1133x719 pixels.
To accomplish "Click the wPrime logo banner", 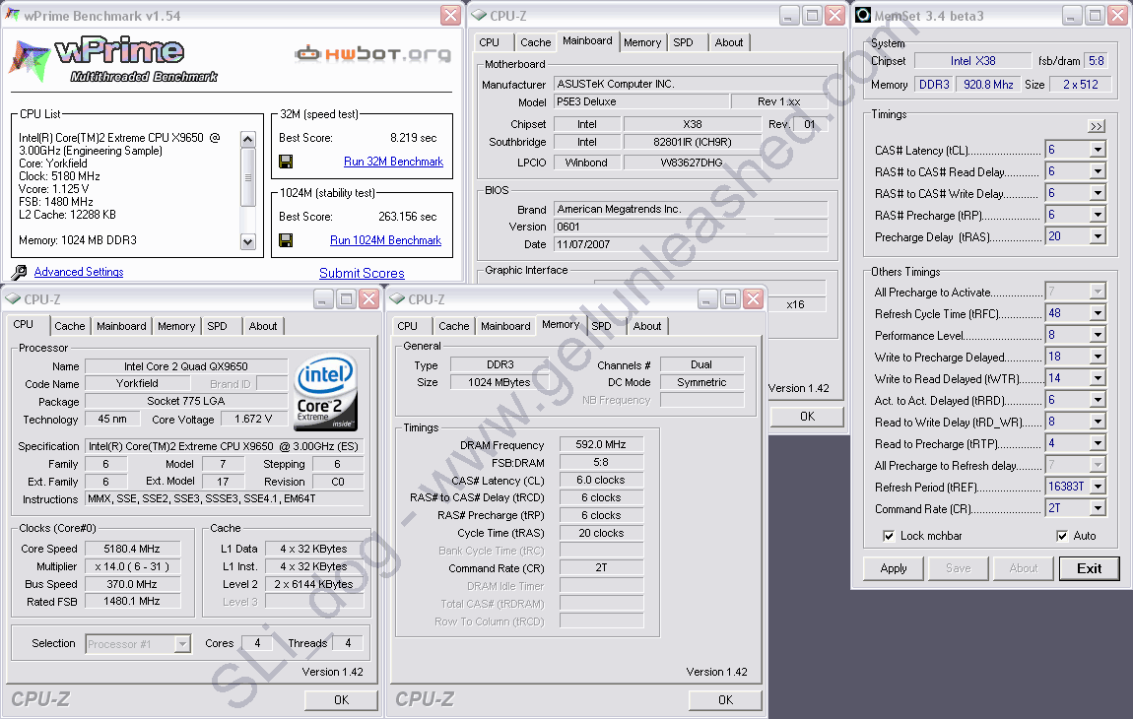I will point(114,58).
